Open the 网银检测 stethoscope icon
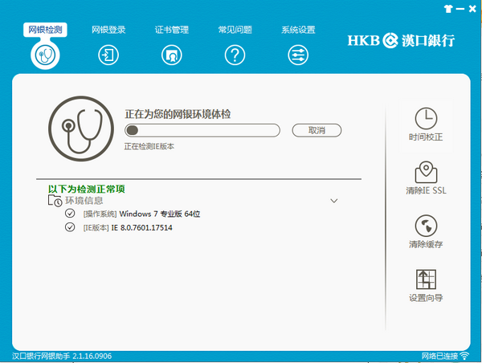The height and width of the screenshot is (363, 482). coord(45,55)
